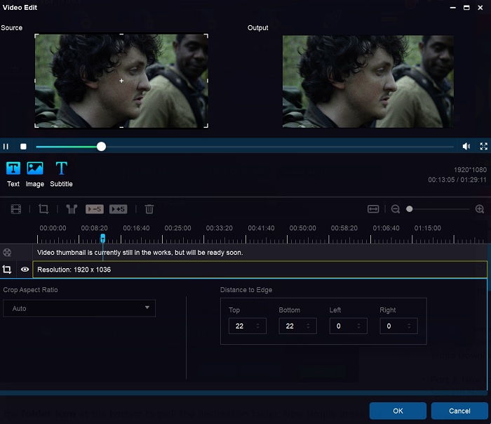Click the timeline zoom slider handle

click(x=409, y=209)
